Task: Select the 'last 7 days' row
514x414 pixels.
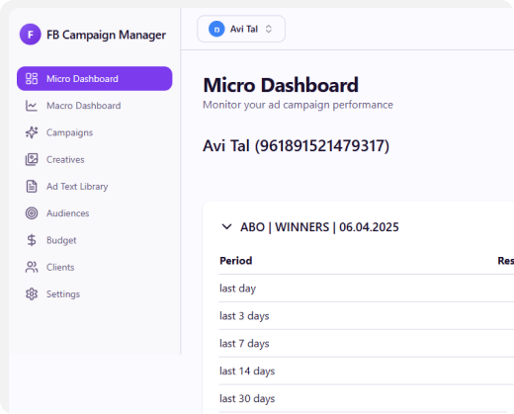Action: [x=367, y=344]
